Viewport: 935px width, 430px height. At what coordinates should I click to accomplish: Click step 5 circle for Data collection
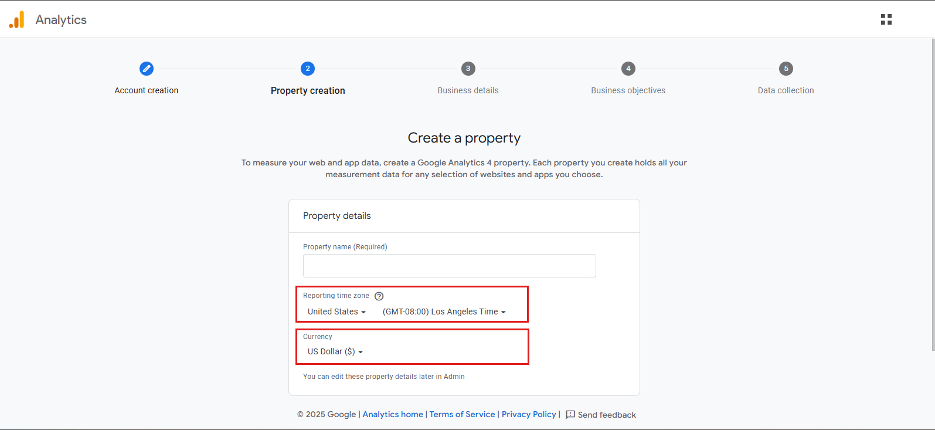(x=786, y=69)
